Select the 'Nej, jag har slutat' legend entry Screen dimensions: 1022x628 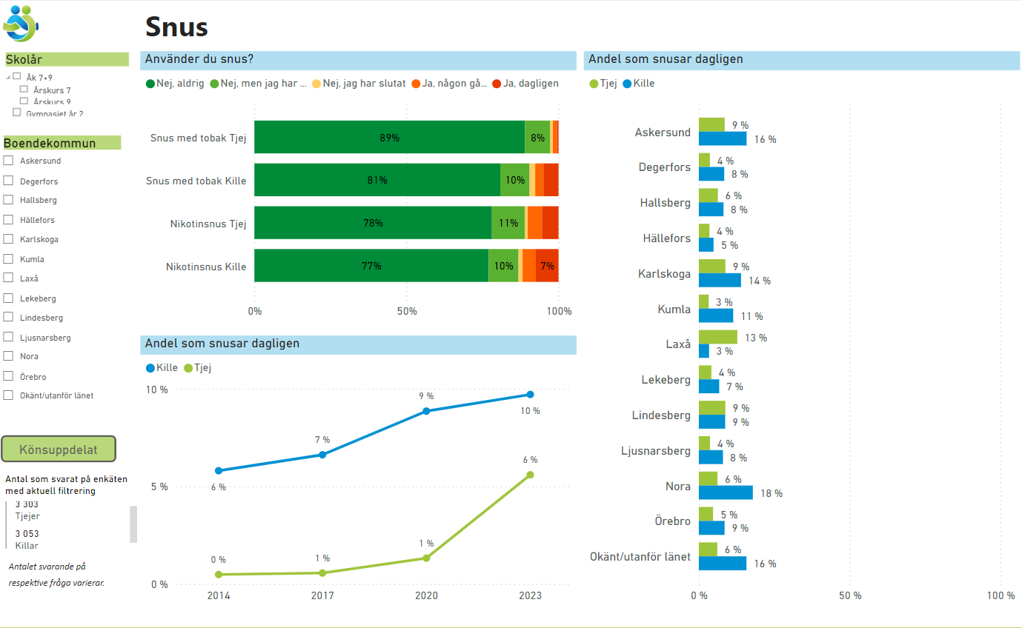[x=359, y=84]
